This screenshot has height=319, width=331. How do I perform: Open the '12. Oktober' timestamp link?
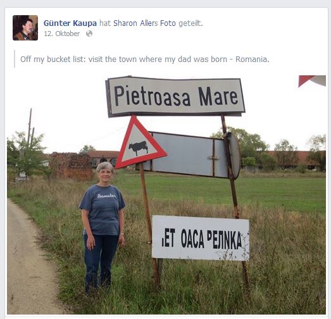click(x=61, y=34)
